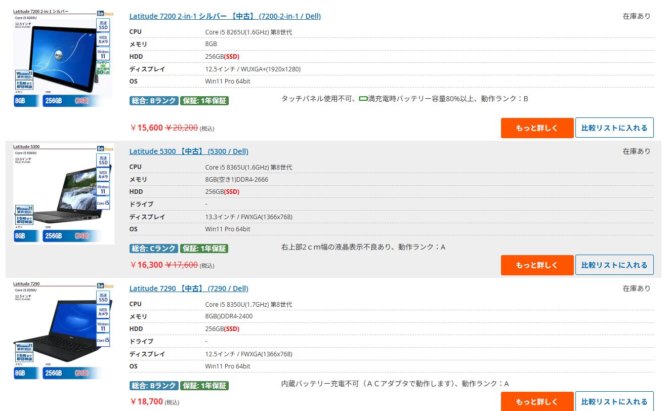Click the memory value 8GB(空き1)DDR4-2666
Screen dimensions: 668x411
[x=237, y=179]
